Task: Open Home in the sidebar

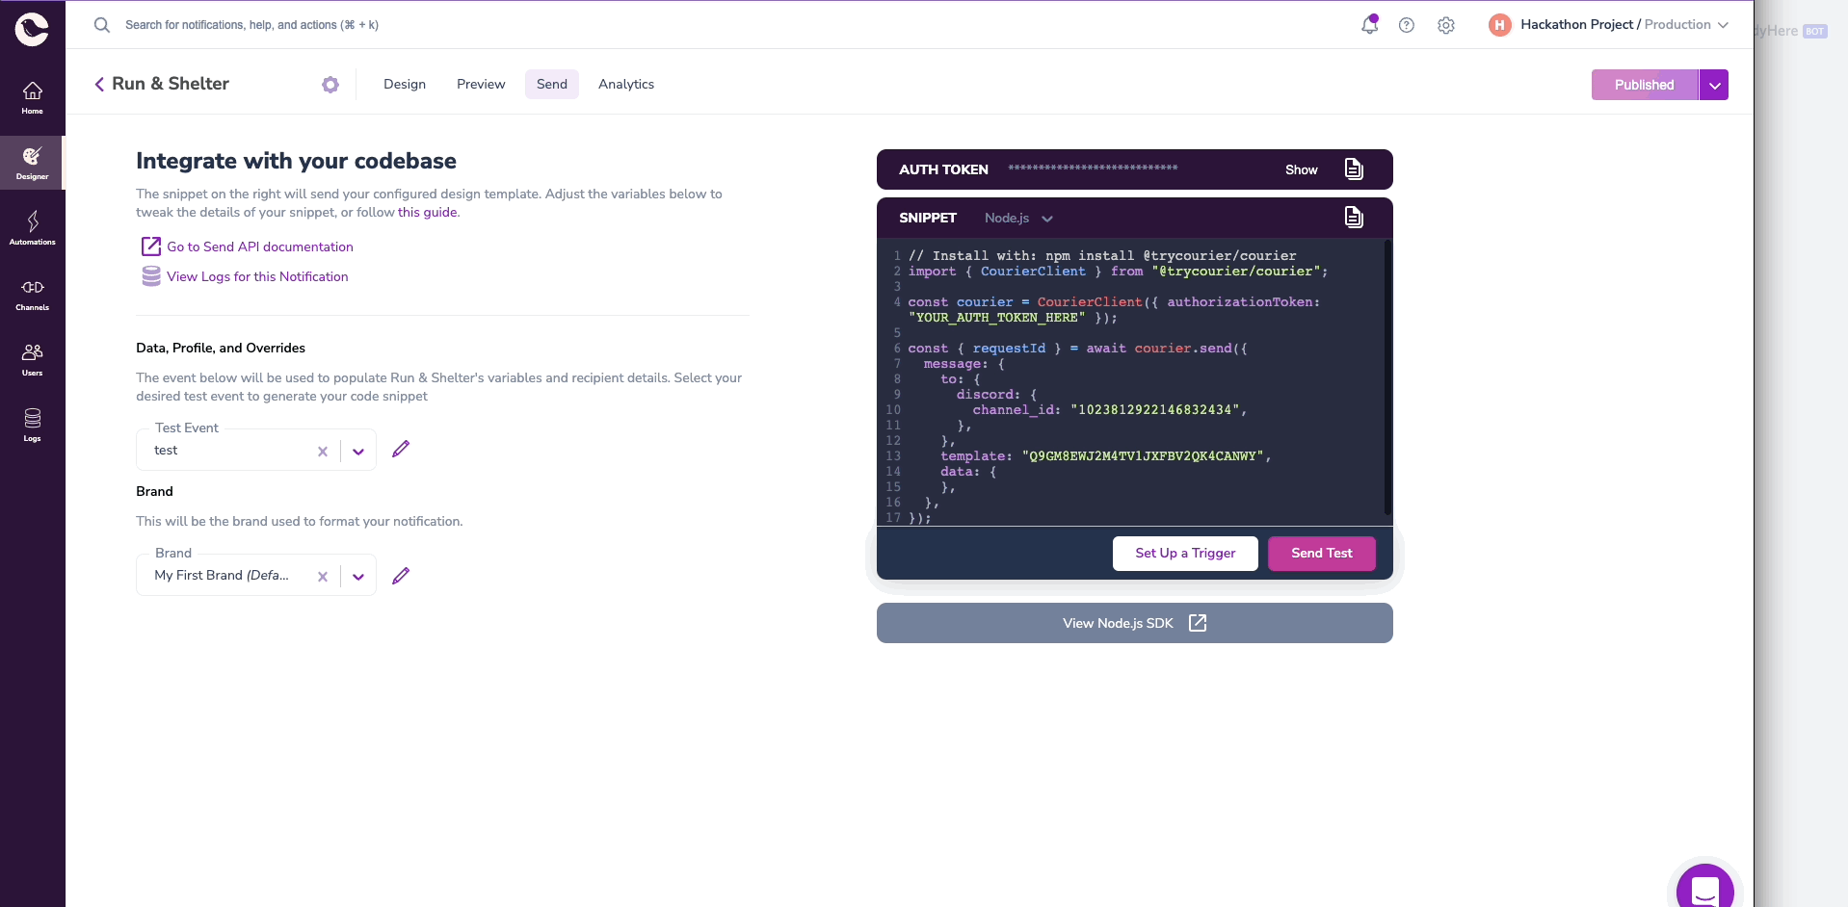Action: [32, 98]
